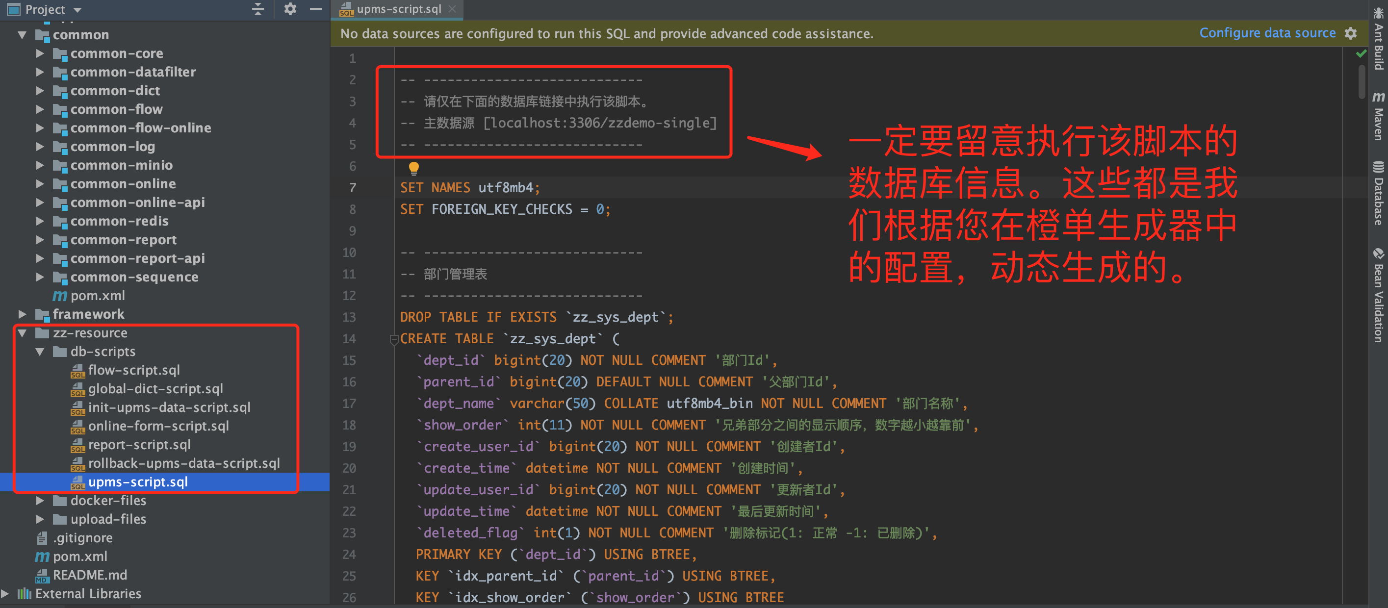Click External Libraries bar-chart icon

pos(24,593)
